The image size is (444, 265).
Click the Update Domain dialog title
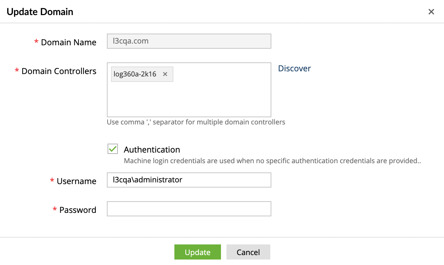pos(39,11)
